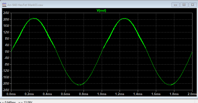This screenshot has height=103, width=198.
Task: Maximize the An-948 HexFet plot window
Action: tap(184, 5)
